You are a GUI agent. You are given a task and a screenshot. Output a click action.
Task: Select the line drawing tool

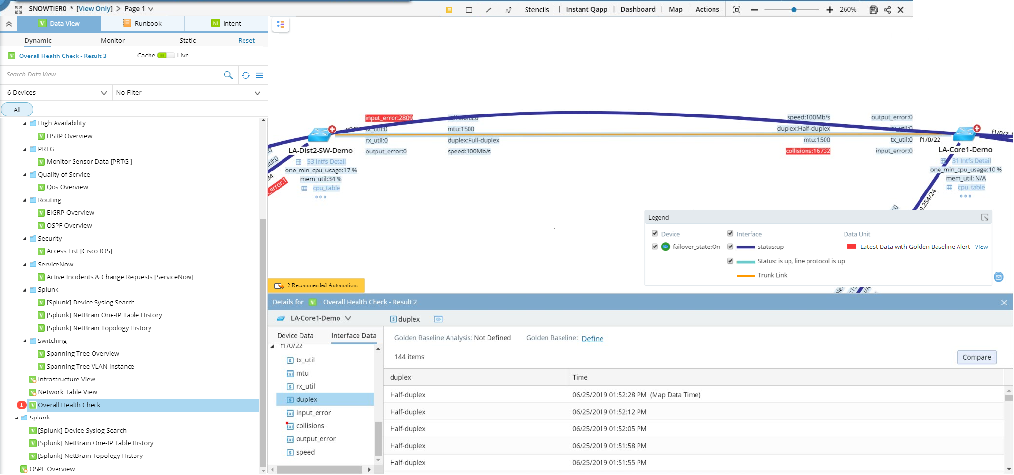pyautogui.click(x=488, y=10)
